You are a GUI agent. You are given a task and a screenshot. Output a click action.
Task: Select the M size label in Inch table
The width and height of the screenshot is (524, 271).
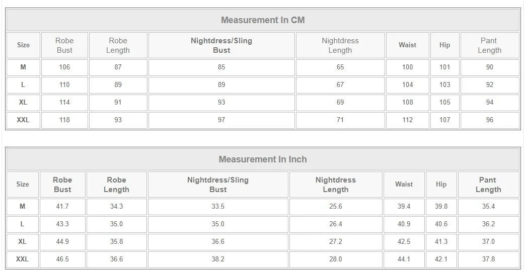tap(22, 206)
